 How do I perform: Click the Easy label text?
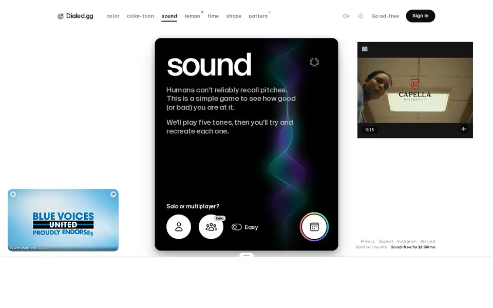tap(251, 227)
